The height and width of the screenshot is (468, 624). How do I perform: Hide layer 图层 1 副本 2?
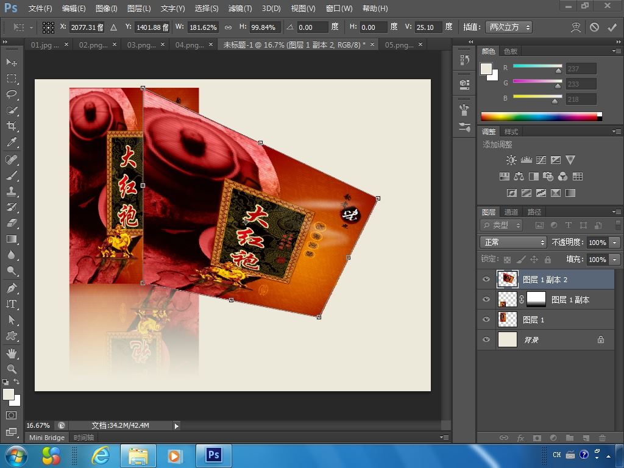[486, 280]
